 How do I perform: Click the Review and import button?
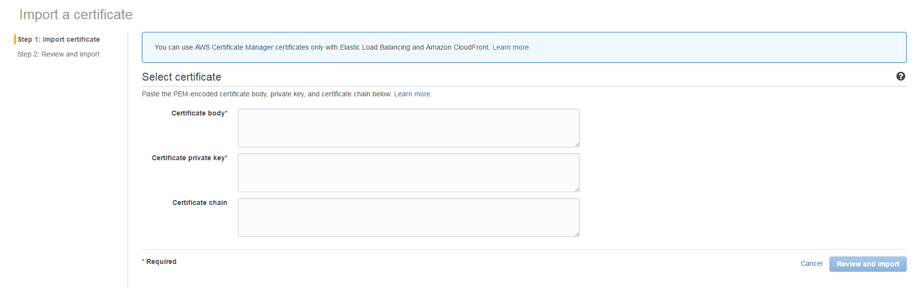tap(868, 264)
